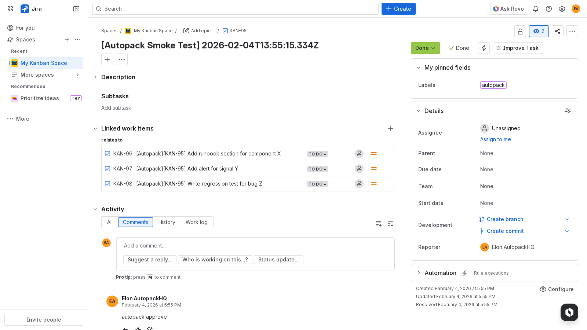Screen dimensions: 587x330
Task: Switch to the Work log tab
Action: [x=197, y=222]
